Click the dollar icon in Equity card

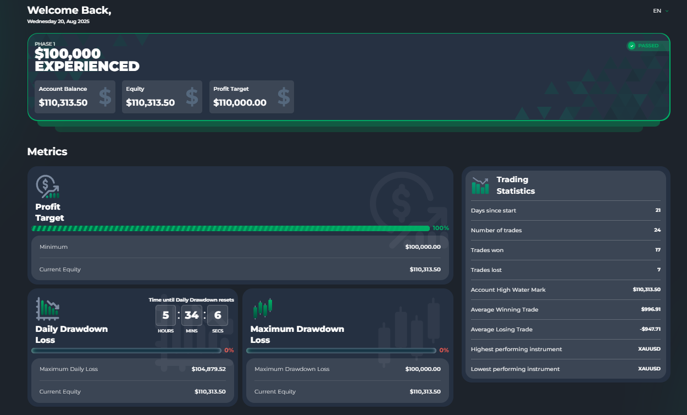click(x=192, y=97)
